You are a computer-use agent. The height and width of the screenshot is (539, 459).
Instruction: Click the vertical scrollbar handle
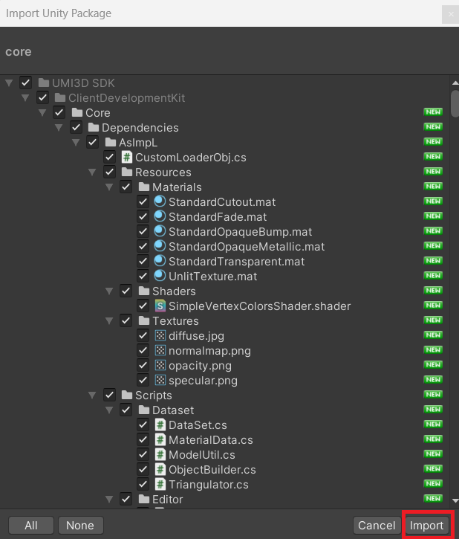click(x=455, y=103)
